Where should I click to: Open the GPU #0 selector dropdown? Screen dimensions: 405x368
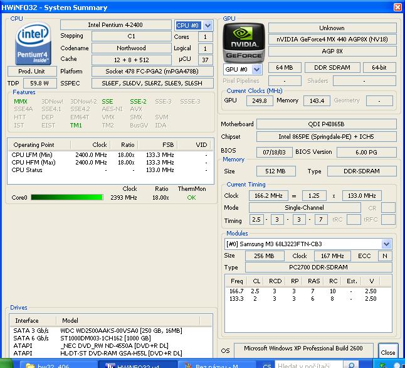tap(257, 69)
